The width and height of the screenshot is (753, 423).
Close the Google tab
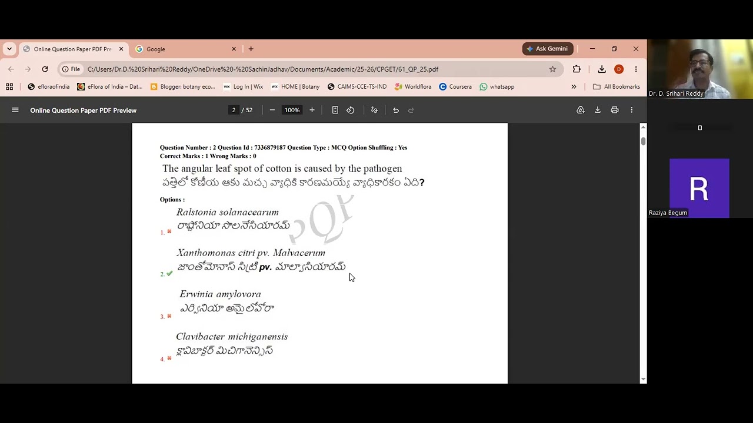[234, 49]
